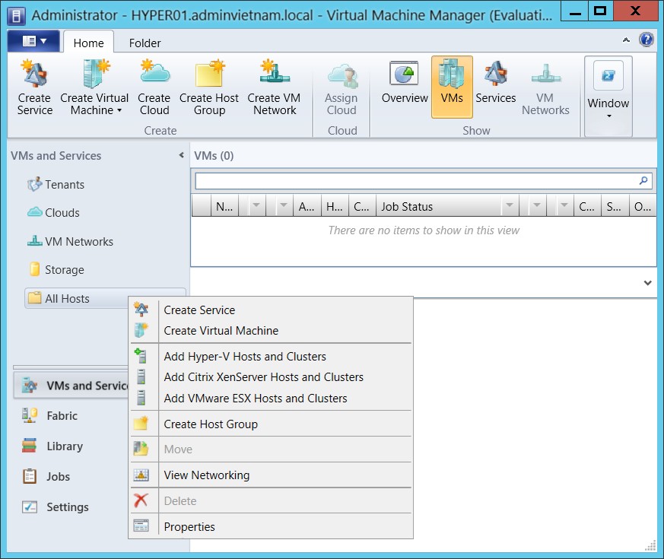Screen dimensions: 664x559
Task: Open Job Status column filter dropdown
Action: 510,206
